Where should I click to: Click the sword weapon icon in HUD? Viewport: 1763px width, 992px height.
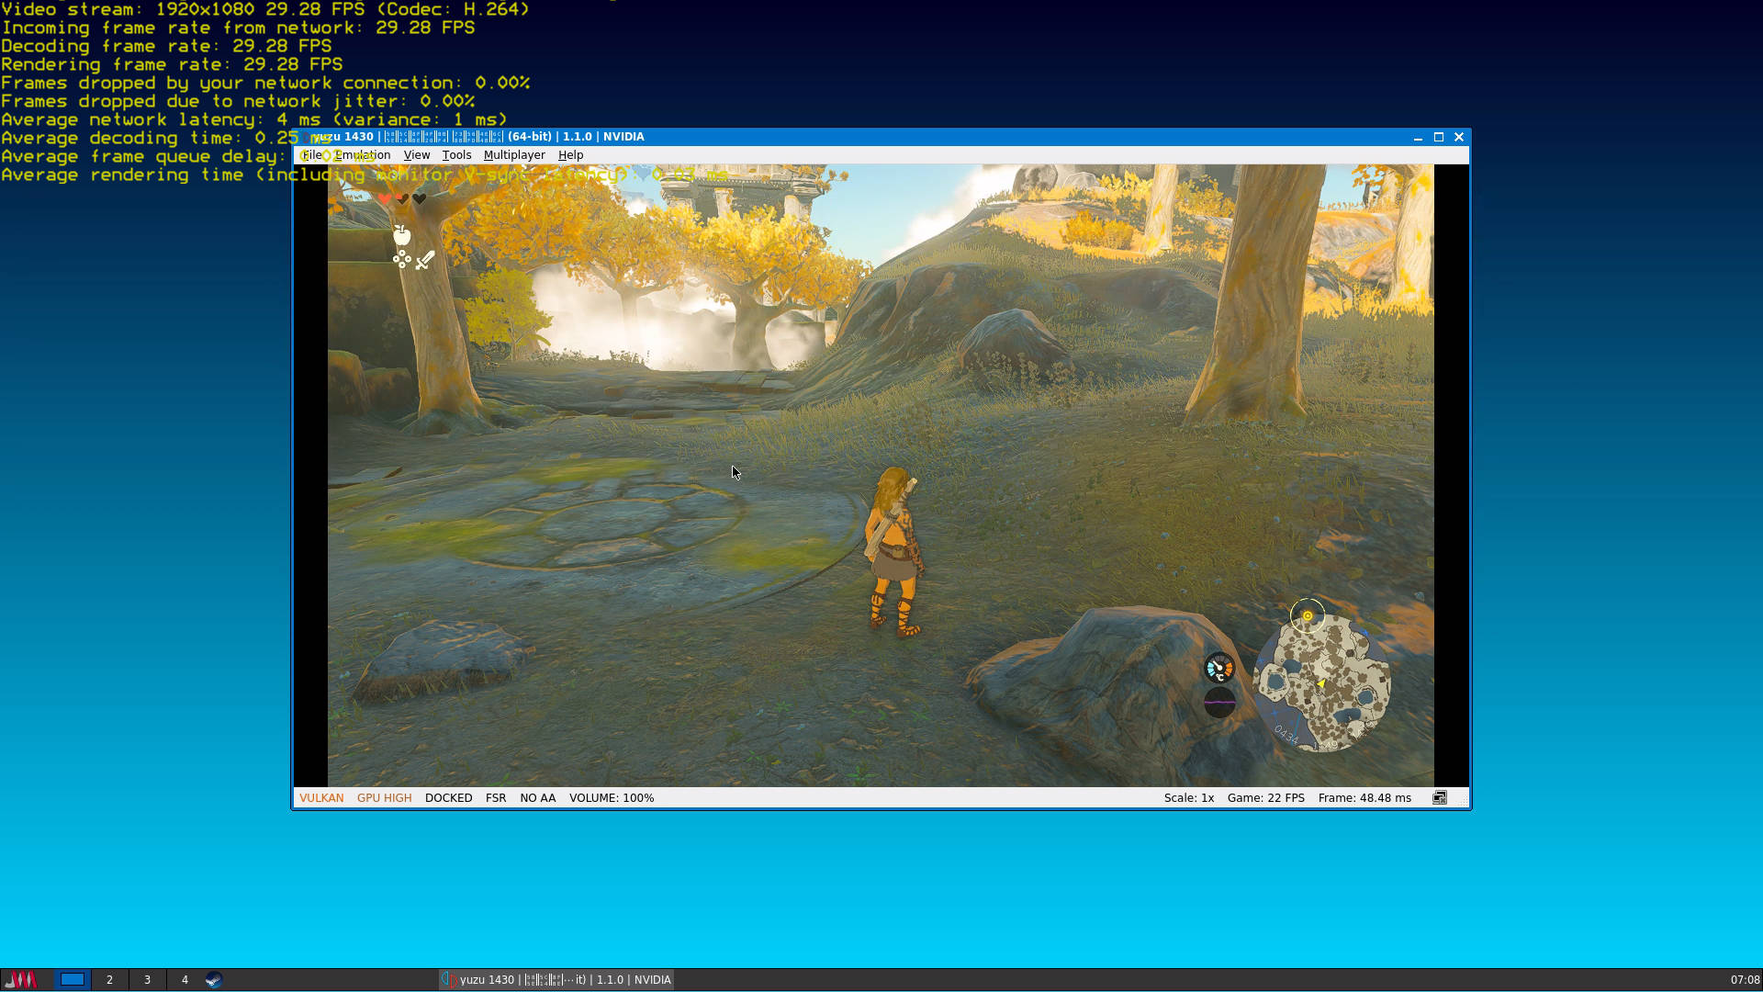424,261
